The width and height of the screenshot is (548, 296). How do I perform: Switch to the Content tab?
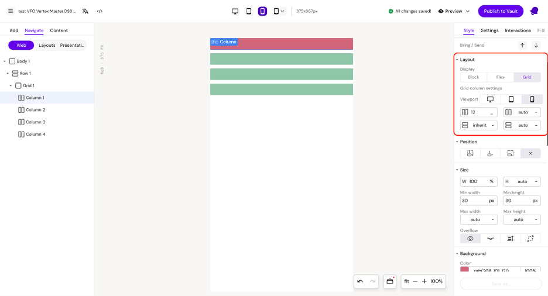[59, 30]
